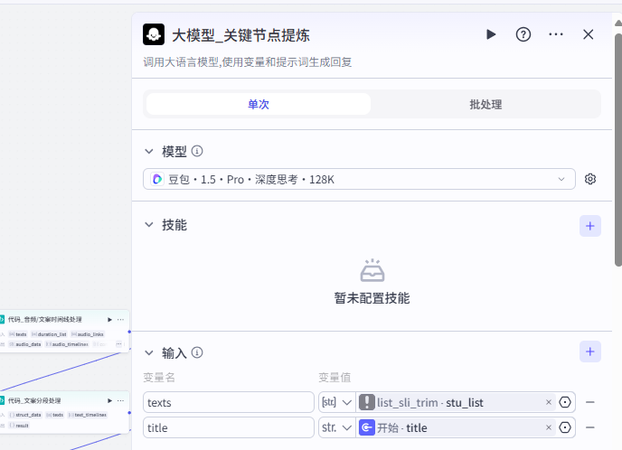Click the struct_data input tag
622x450 pixels.
(25, 415)
